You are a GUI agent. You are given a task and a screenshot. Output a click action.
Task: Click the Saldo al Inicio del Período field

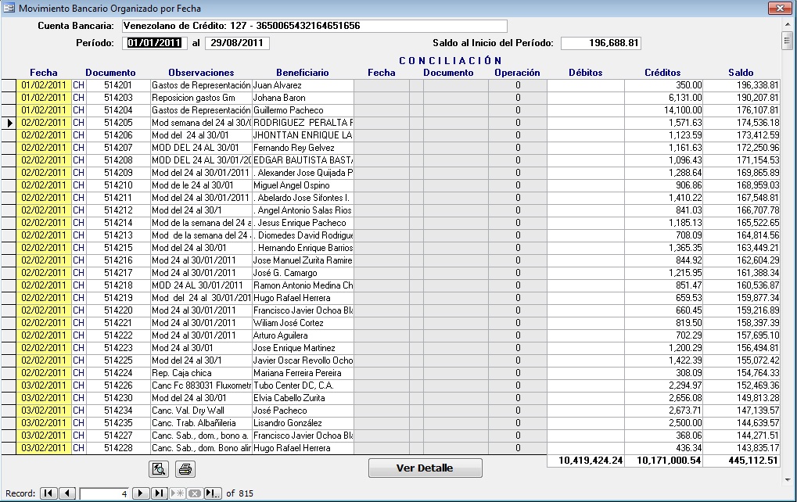[601, 43]
